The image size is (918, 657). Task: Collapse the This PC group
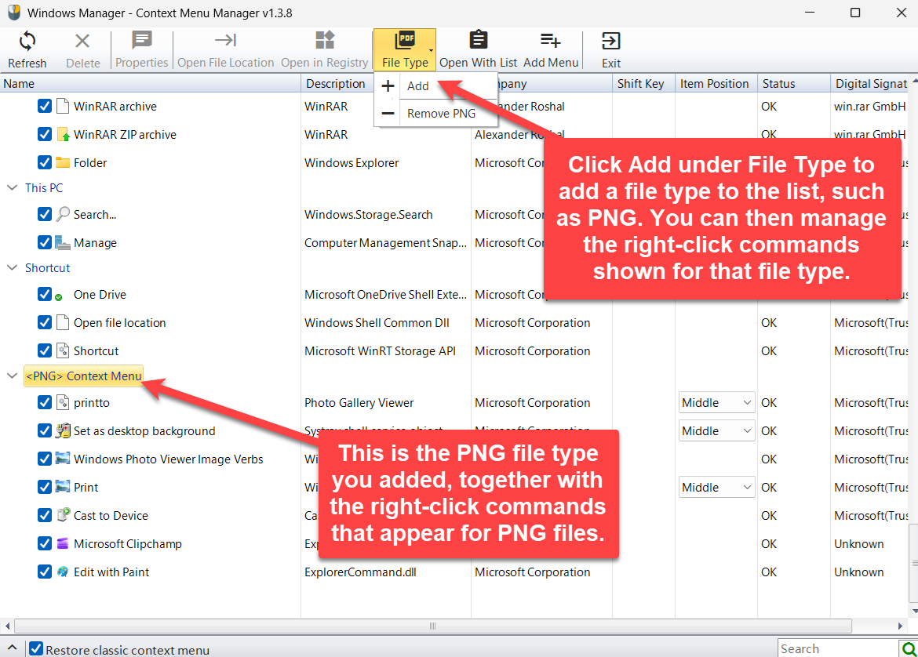[x=12, y=188]
